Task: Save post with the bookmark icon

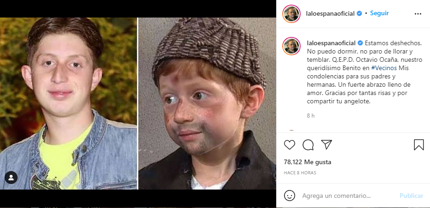Action: (x=418, y=145)
